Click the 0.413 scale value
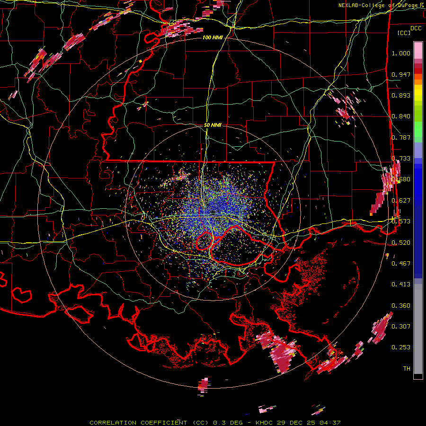 [401, 284]
